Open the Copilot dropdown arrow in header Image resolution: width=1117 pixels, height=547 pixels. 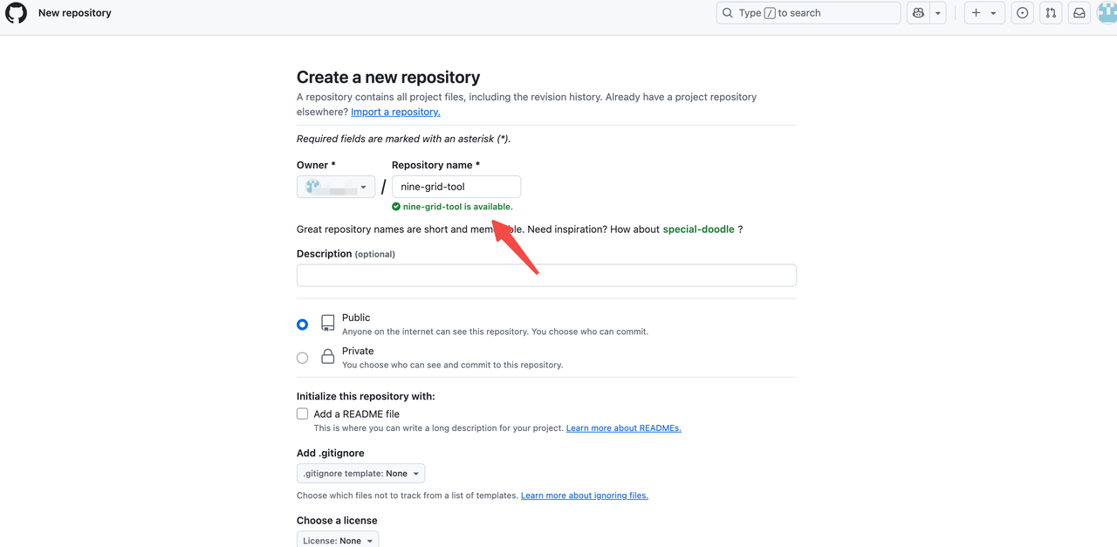click(x=938, y=13)
